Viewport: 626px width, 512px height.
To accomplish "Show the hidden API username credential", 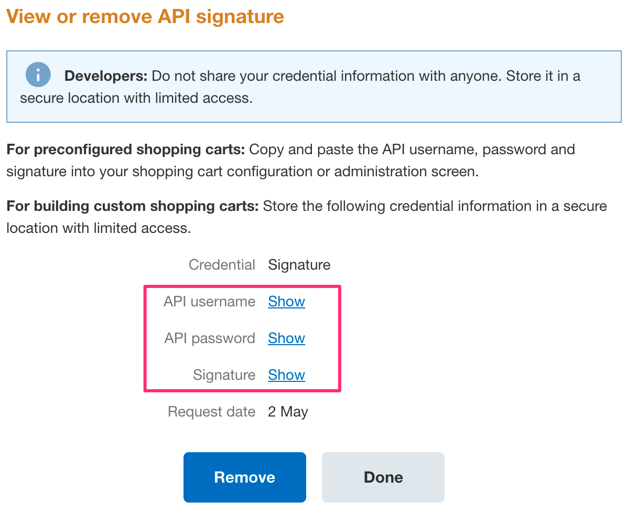I will point(286,302).
